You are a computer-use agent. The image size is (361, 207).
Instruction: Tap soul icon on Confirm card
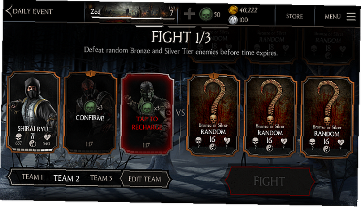pos(90,108)
